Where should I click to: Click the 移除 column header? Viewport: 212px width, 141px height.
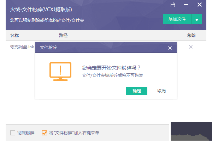click(x=191, y=36)
